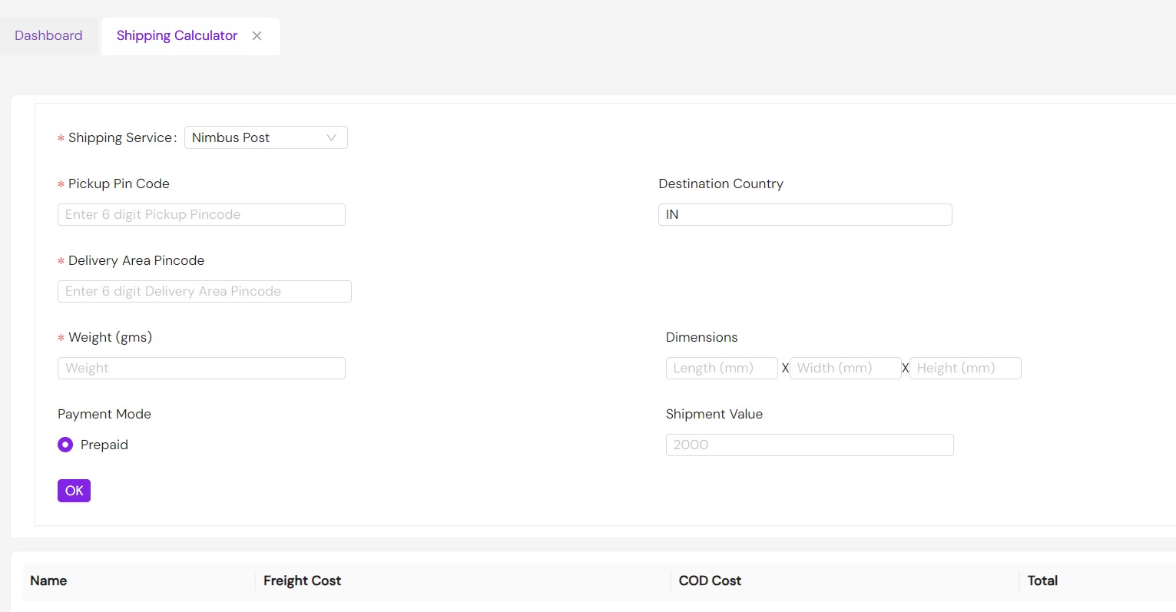
Task: Open the Nimbus Post shipping service selector
Action: (253, 137)
